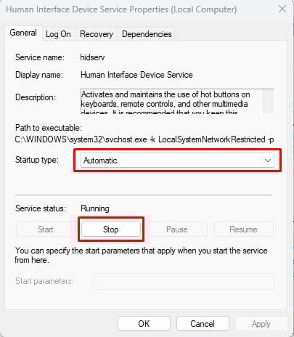Cancel the properties dialog
The width and height of the screenshot is (294, 337).
(x=203, y=324)
